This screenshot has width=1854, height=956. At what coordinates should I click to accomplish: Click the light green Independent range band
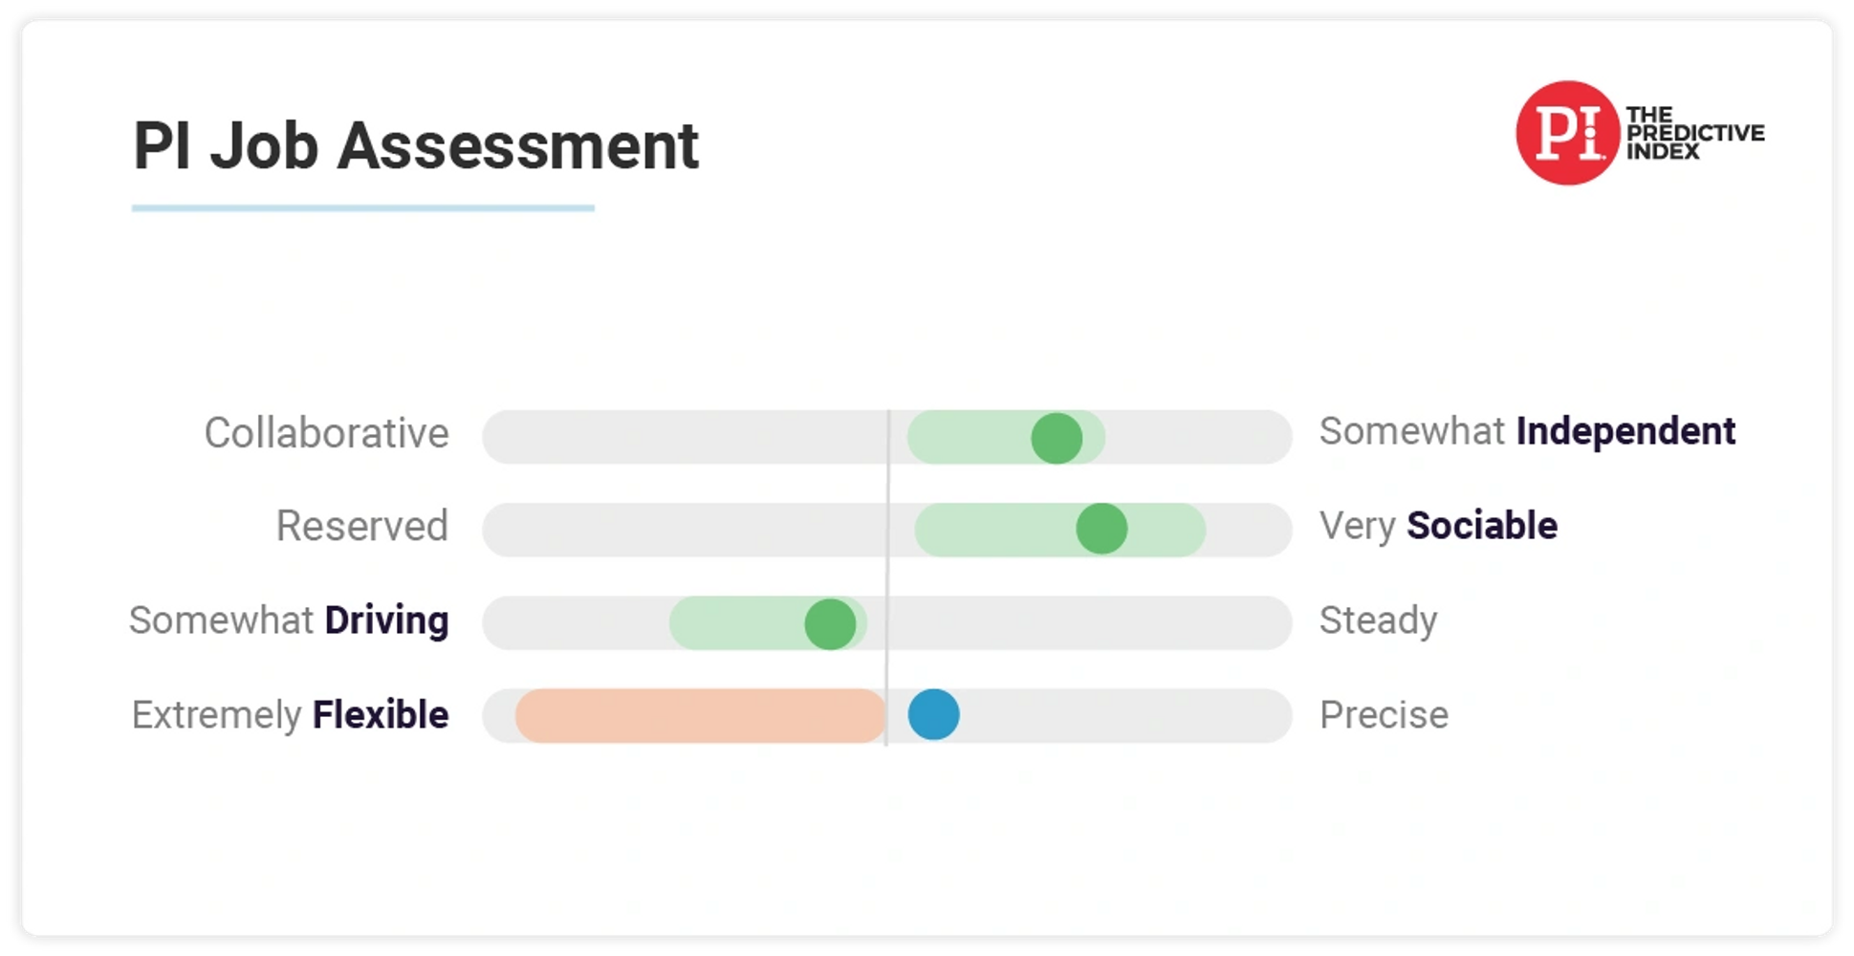(x=1006, y=438)
